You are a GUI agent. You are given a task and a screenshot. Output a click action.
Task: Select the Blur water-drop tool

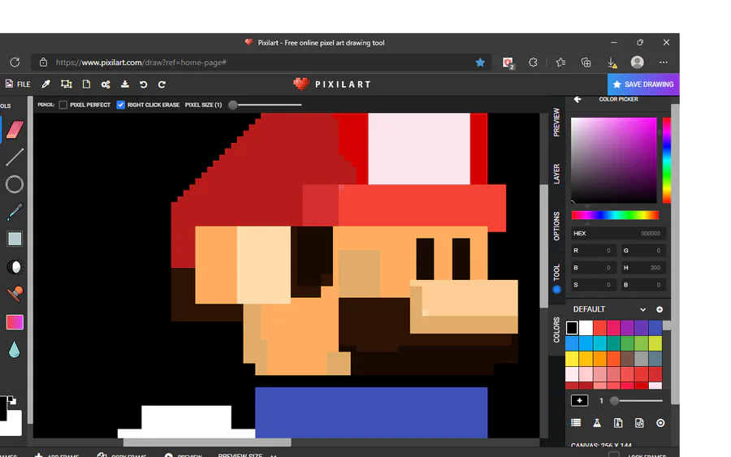(x=15, y=349)
